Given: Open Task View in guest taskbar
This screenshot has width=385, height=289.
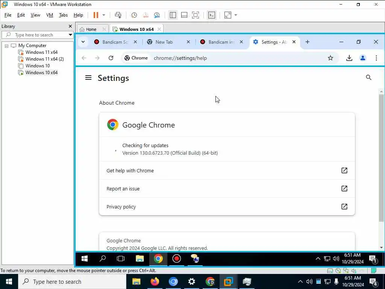Looking at the screenshot, I should pos(121,259).
